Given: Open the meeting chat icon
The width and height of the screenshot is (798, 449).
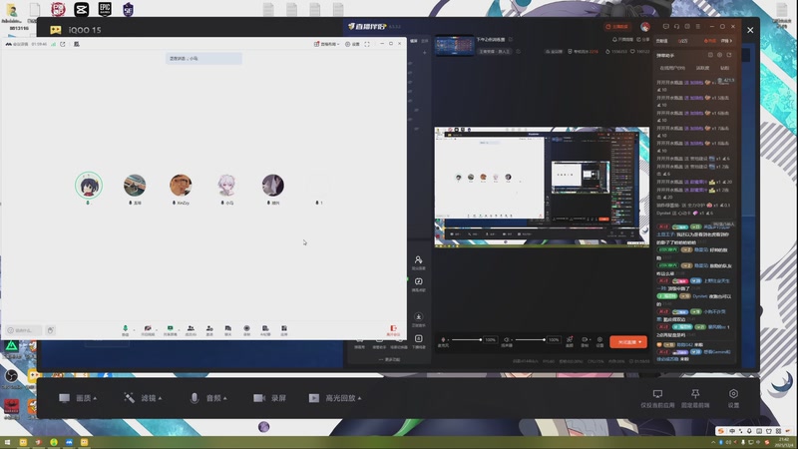Looking at the screenshot, I should [x=228, y=330].
